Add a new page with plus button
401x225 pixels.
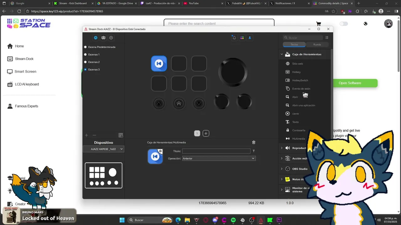pos(206,133)
